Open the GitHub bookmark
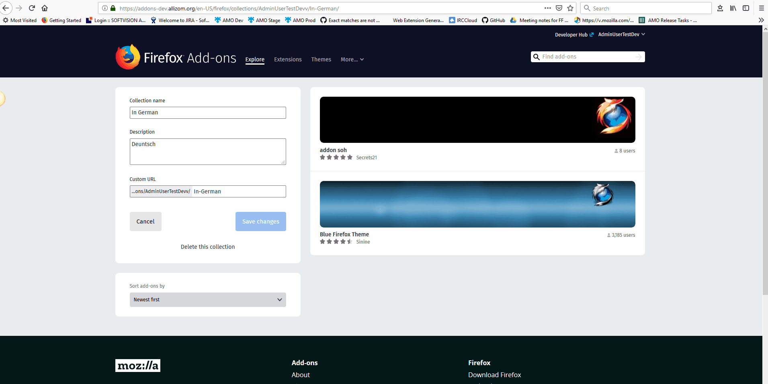 pyautogui.click(x=494, y=20)
